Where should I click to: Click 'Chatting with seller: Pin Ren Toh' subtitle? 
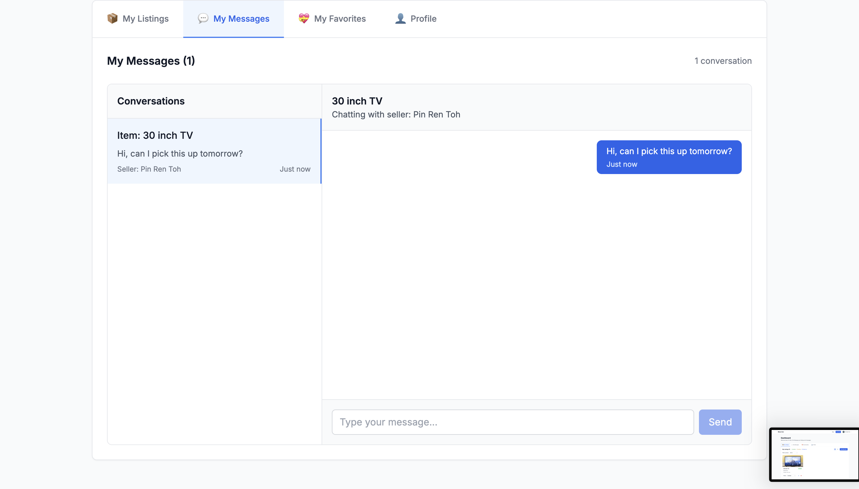pos(396,114)
